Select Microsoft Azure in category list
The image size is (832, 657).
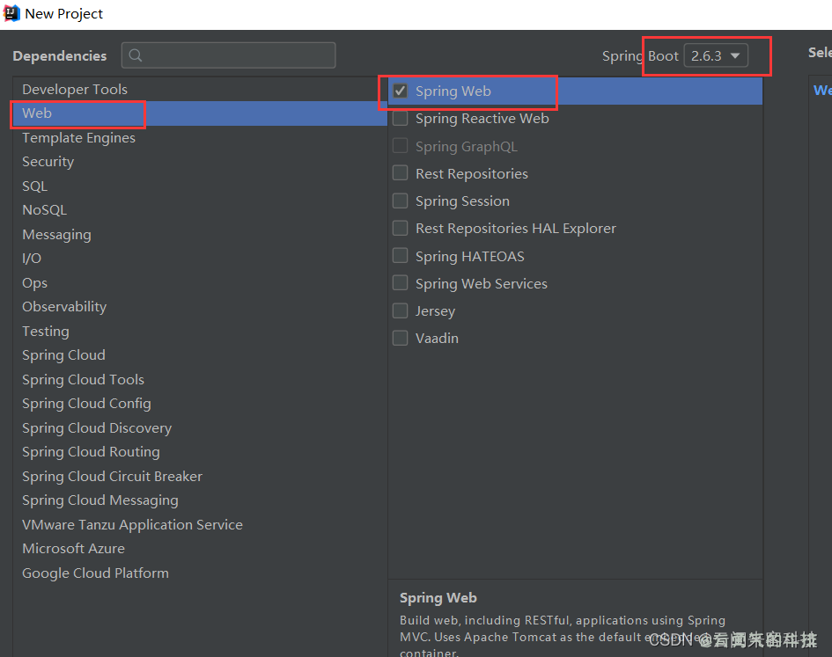74,549
